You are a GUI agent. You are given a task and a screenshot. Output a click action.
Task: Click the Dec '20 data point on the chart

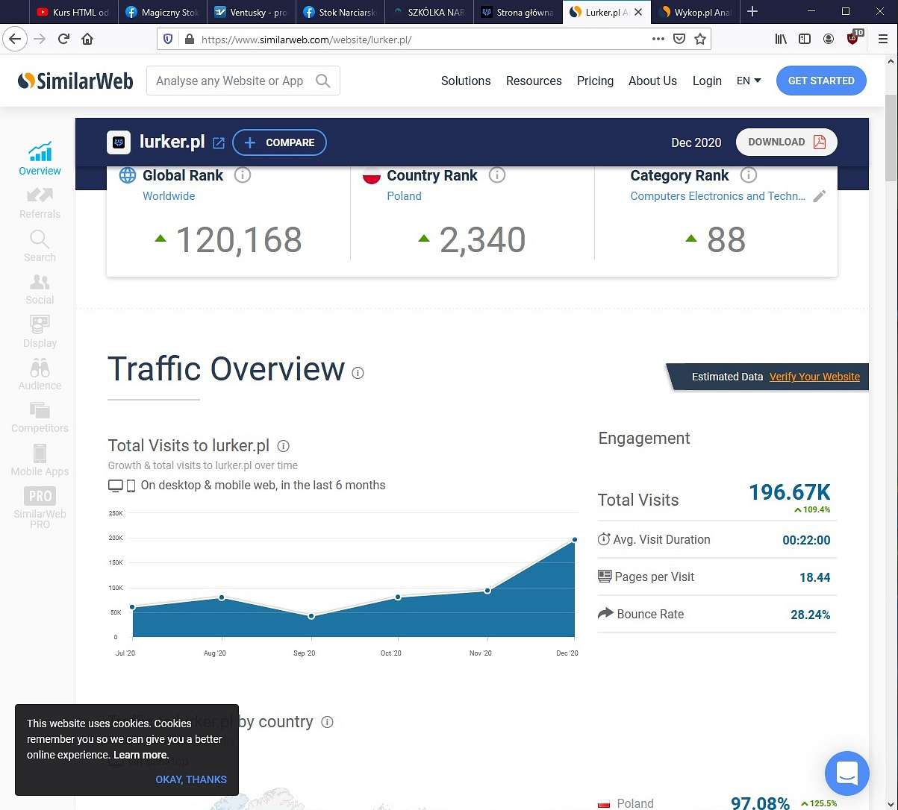click(575, 539)
